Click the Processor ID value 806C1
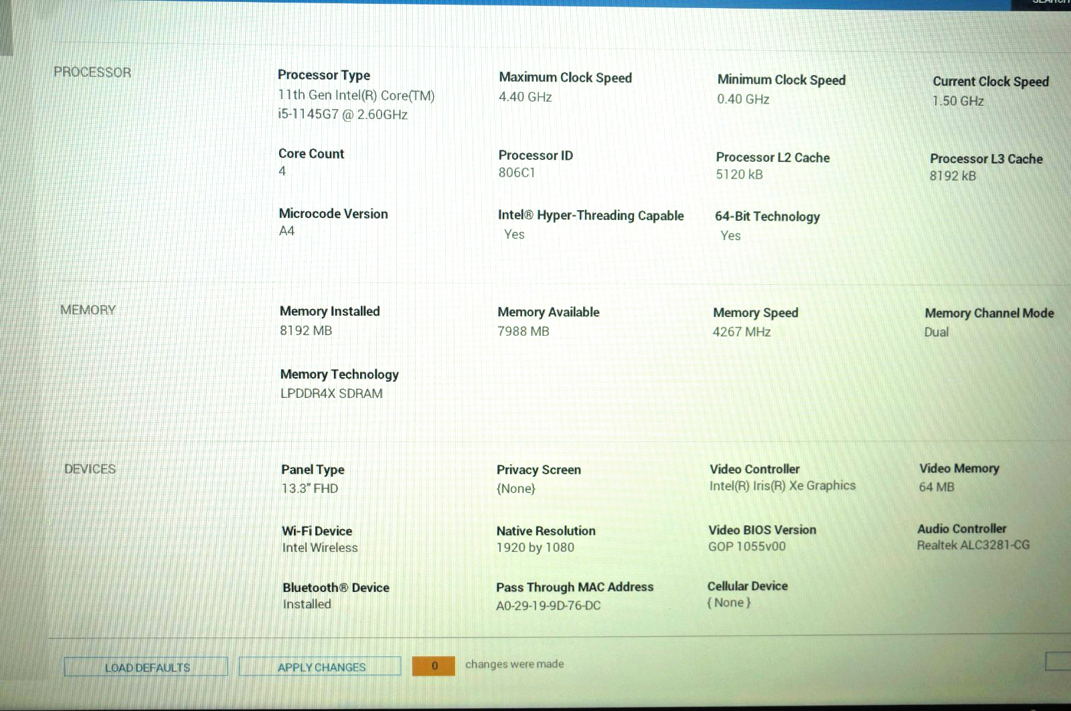This screenshot has height=711, width=1071. [x=517, y=173]
